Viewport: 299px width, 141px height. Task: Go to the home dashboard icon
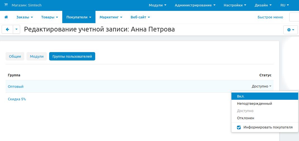(x=6, y=17)
